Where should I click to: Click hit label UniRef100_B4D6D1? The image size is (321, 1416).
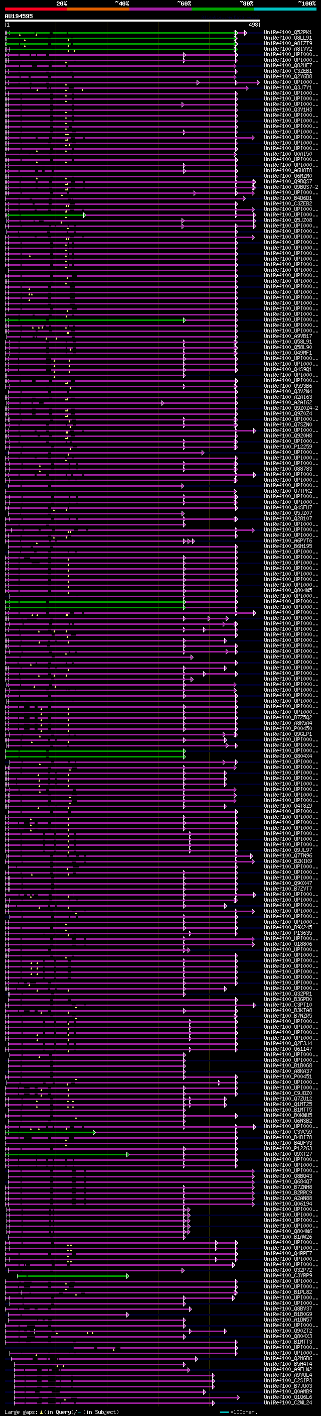[x=288, y=198]
